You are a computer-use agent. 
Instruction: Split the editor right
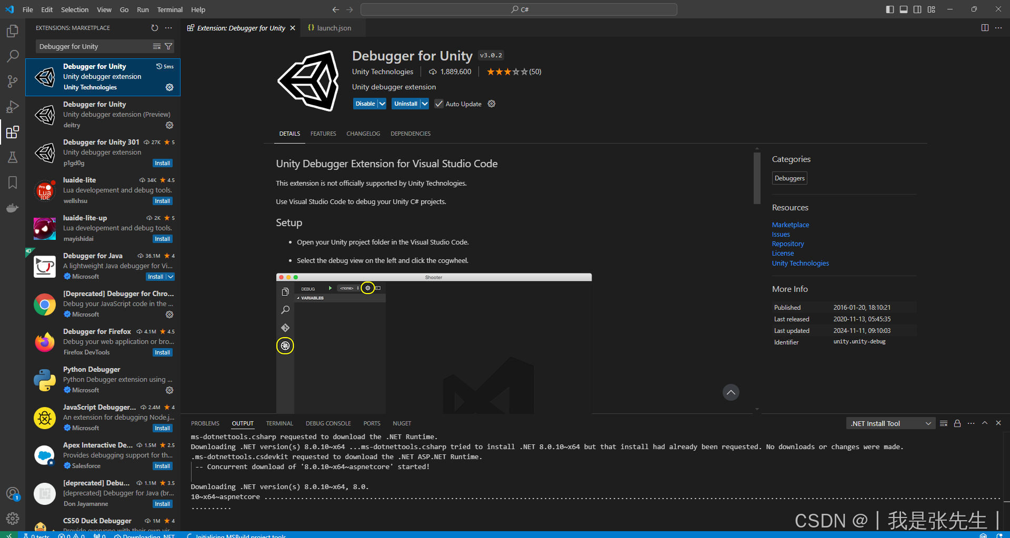tap(985, 28)
